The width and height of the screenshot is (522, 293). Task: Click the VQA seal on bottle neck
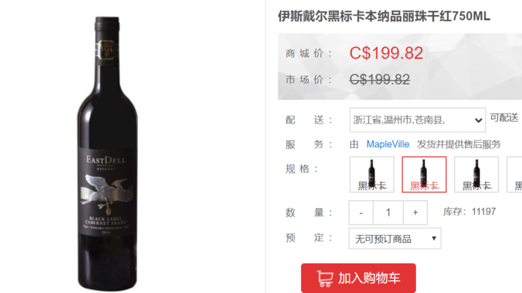click(x=107, y=50)
